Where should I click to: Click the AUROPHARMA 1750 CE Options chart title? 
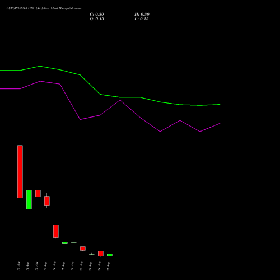(44, 8)
